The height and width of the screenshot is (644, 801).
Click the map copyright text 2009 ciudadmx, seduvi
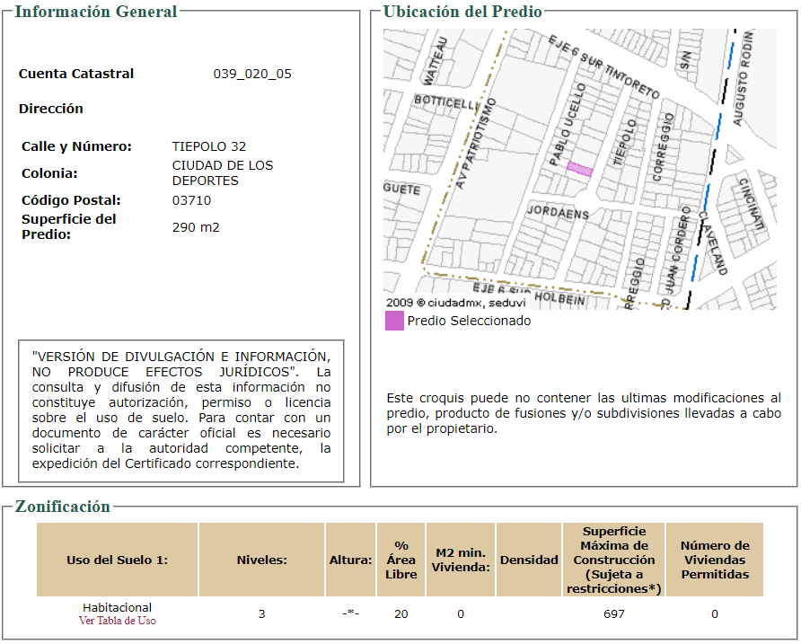455,303
